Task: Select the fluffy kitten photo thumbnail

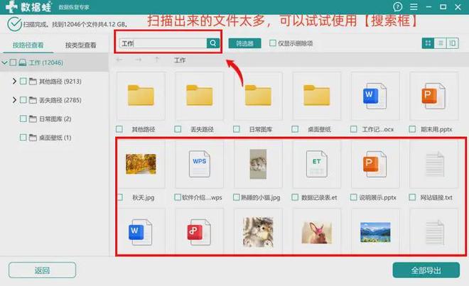Action: click(258, 232)
